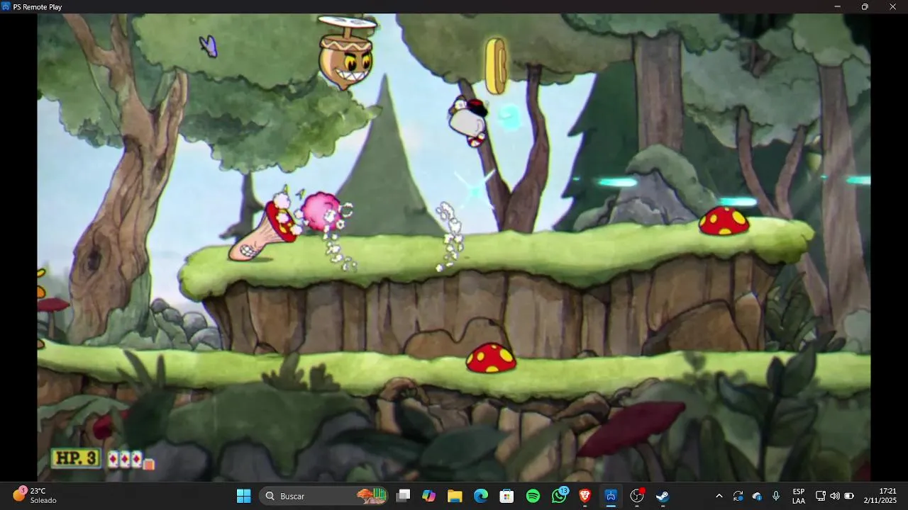Click the flying acorn propeller enemy
The height and width of the screenshot is (510, 908).
click(346, 53)
